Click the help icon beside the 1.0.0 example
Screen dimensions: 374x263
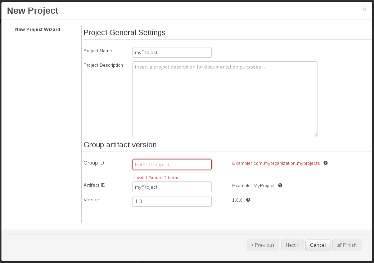(x=248, y=200)
